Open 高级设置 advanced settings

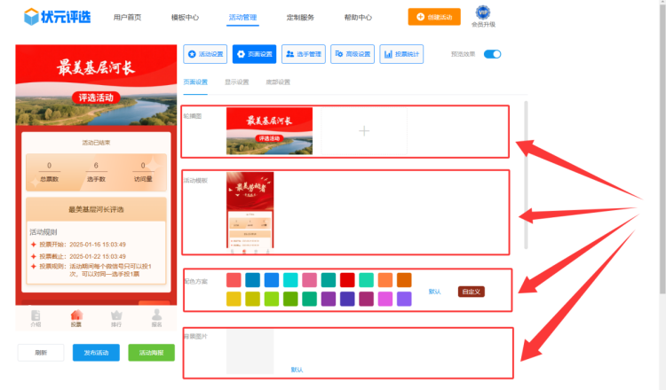point(352,55)
